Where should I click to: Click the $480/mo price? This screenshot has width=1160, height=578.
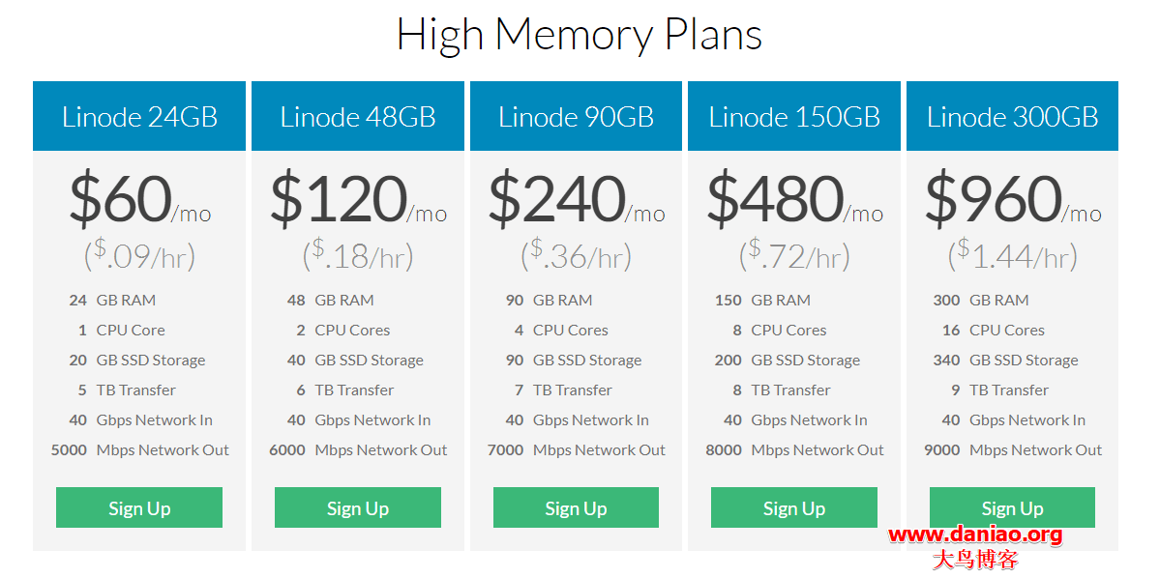pos(794,199)
